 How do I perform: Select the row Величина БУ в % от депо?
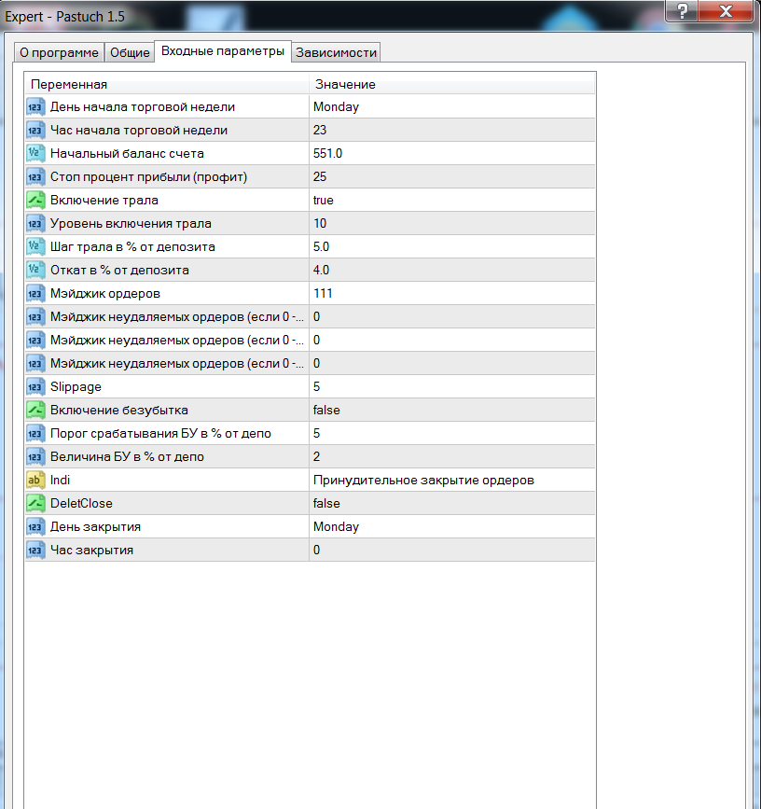pos(310,456)
